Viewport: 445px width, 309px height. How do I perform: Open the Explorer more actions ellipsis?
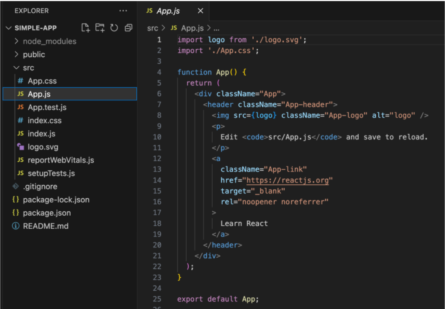123,10
